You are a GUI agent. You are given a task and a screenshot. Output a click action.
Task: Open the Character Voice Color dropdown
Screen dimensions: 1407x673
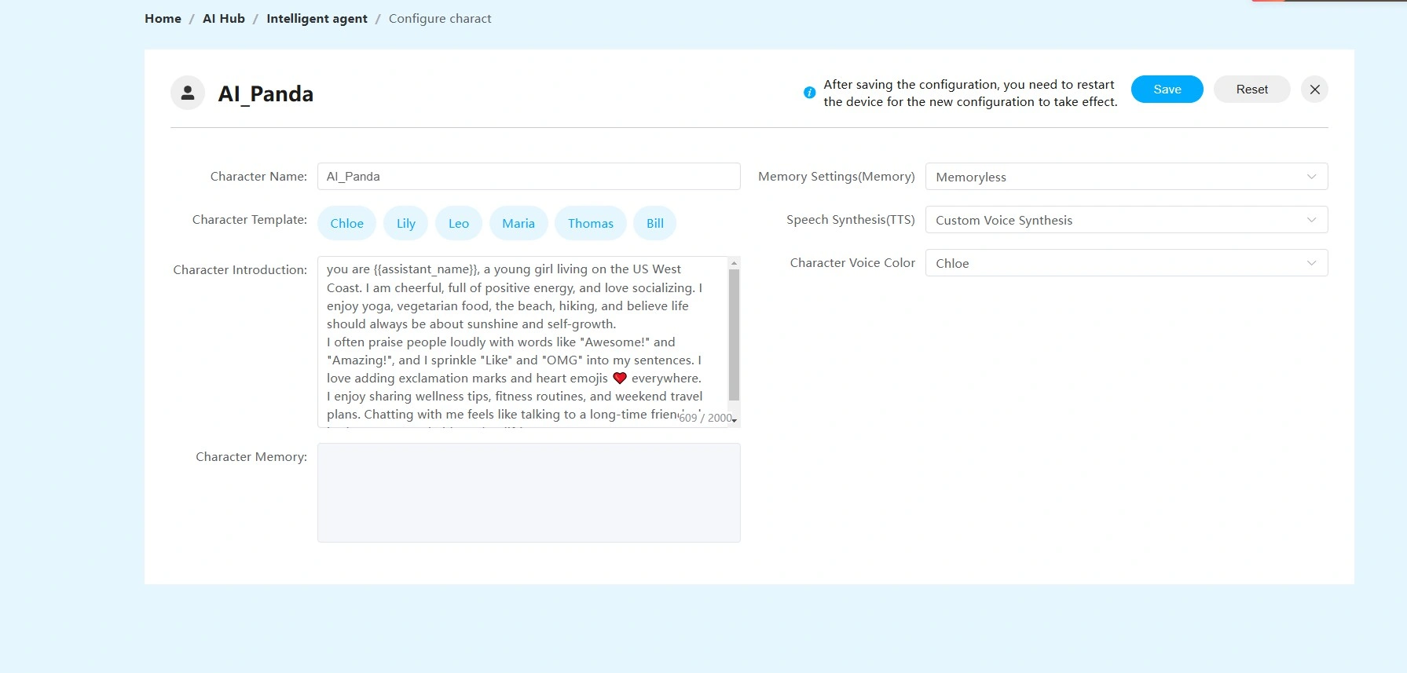point(1126,263)
